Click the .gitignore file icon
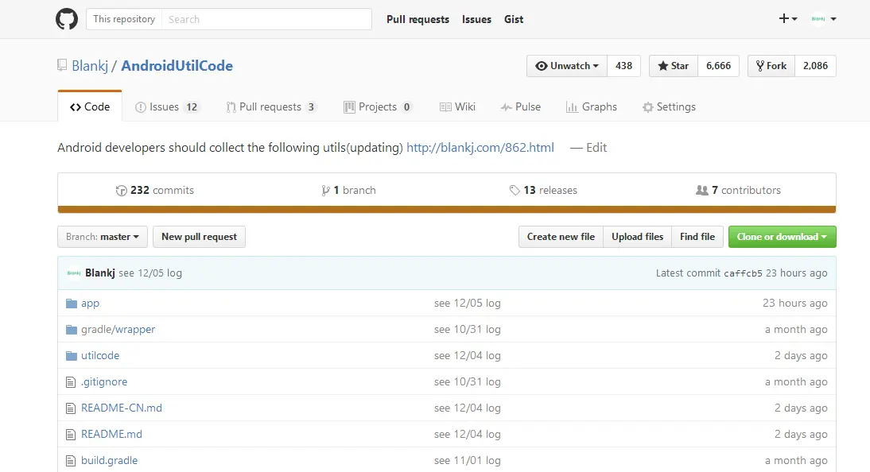Viewport: 870px width, 472px height. 72,382
